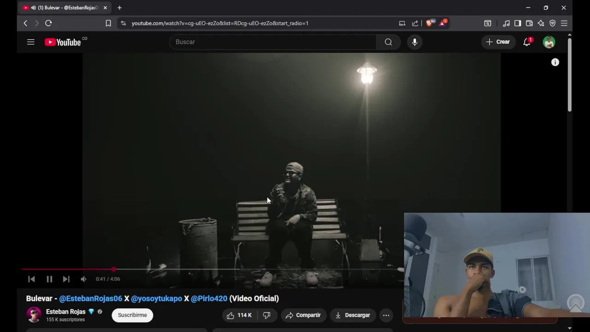Screen dimensions: 590x332
Task: Click the scrollbar down arrow
Action: (570, 328)
